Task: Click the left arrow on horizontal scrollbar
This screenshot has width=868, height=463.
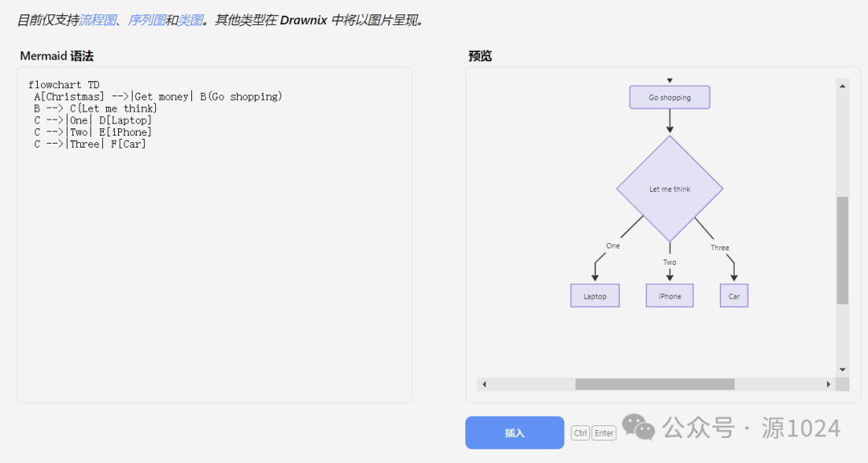Action: tap(482, 384)
